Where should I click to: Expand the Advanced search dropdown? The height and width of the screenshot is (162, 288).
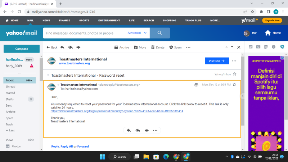click(x=137, y=33)
